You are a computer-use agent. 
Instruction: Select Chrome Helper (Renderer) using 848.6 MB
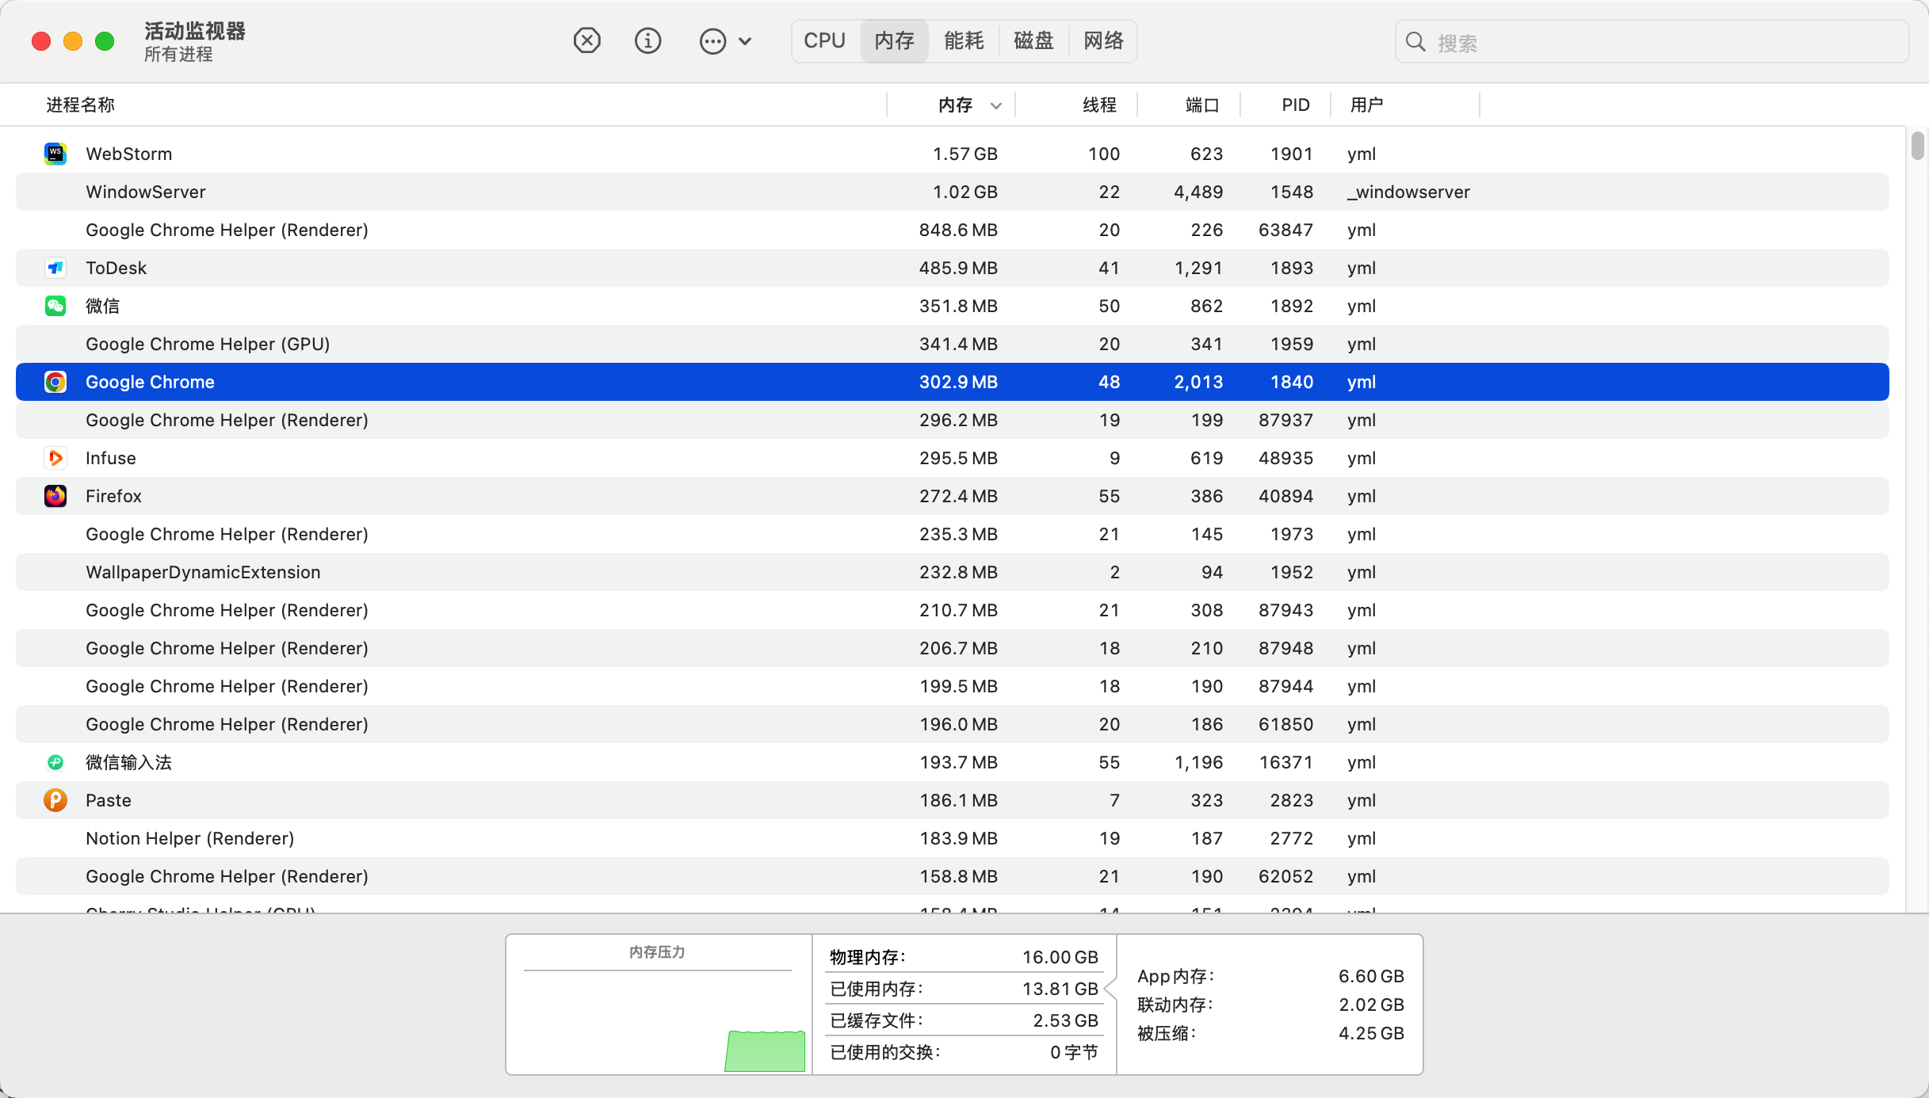pyautogui.click(x=953, y=230)
